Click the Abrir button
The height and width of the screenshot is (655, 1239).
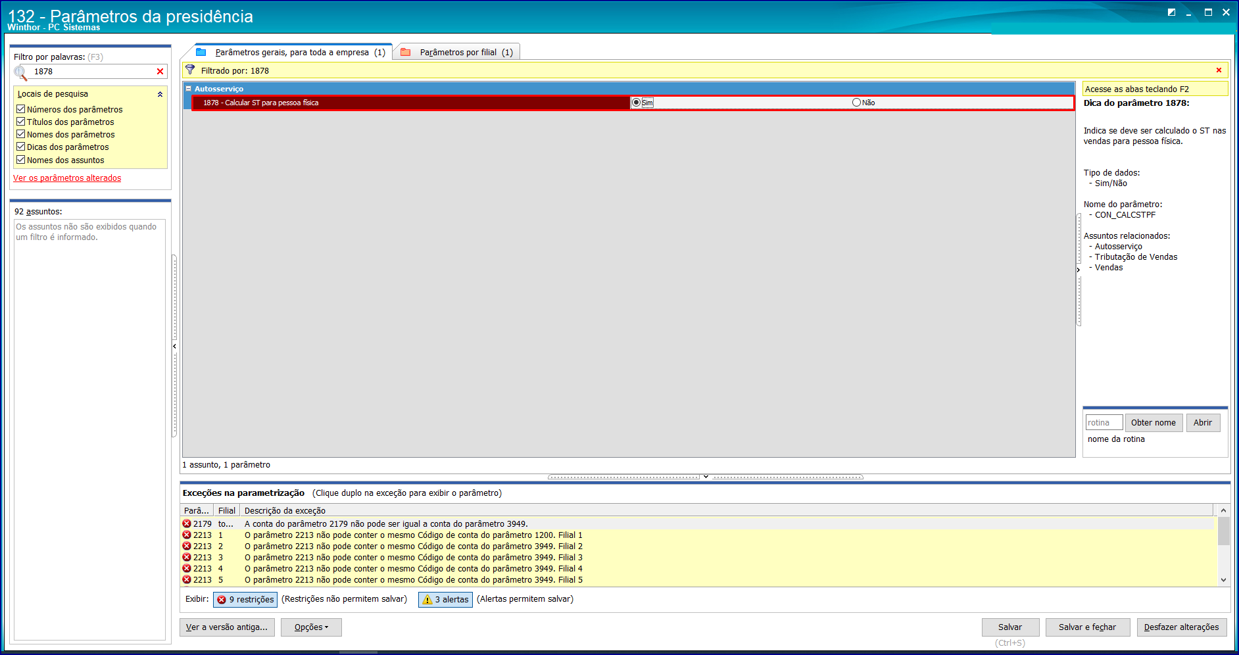point(1203,423)
